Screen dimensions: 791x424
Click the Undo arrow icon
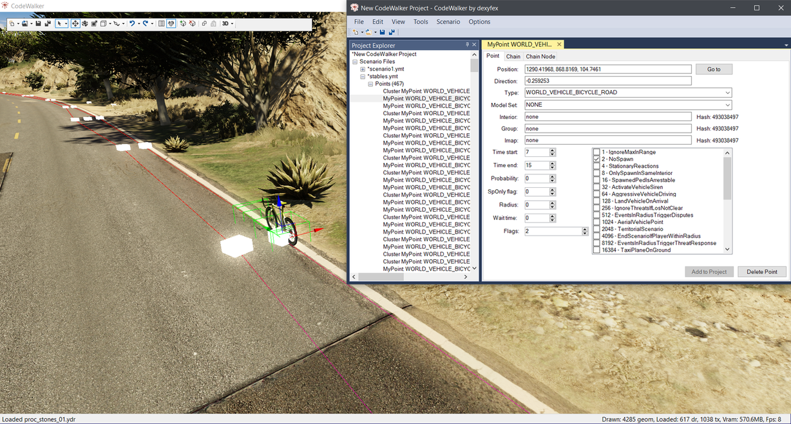pyautogui.click(x=132, y=24)
